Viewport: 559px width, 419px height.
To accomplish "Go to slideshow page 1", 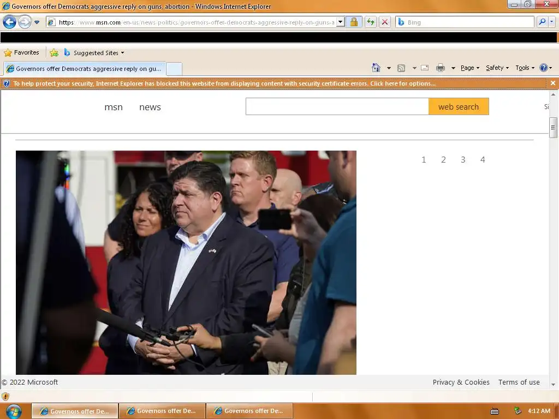I will tap(424, 160).
